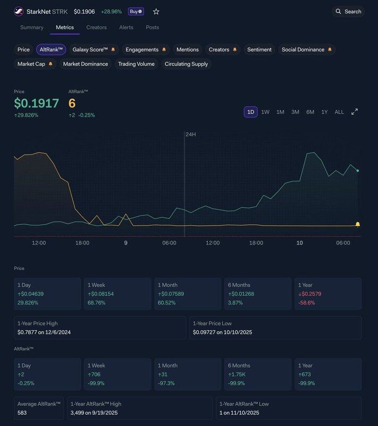Click the Engagements alert bell icon
378x426 pixels.
pos(164,50)
